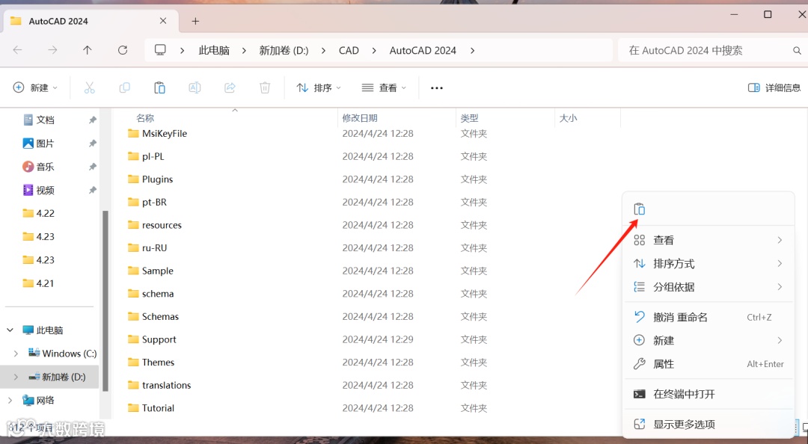Click CAD in the address bar
This screenshot has height=444, width=808.
click(x=349, y=51)
